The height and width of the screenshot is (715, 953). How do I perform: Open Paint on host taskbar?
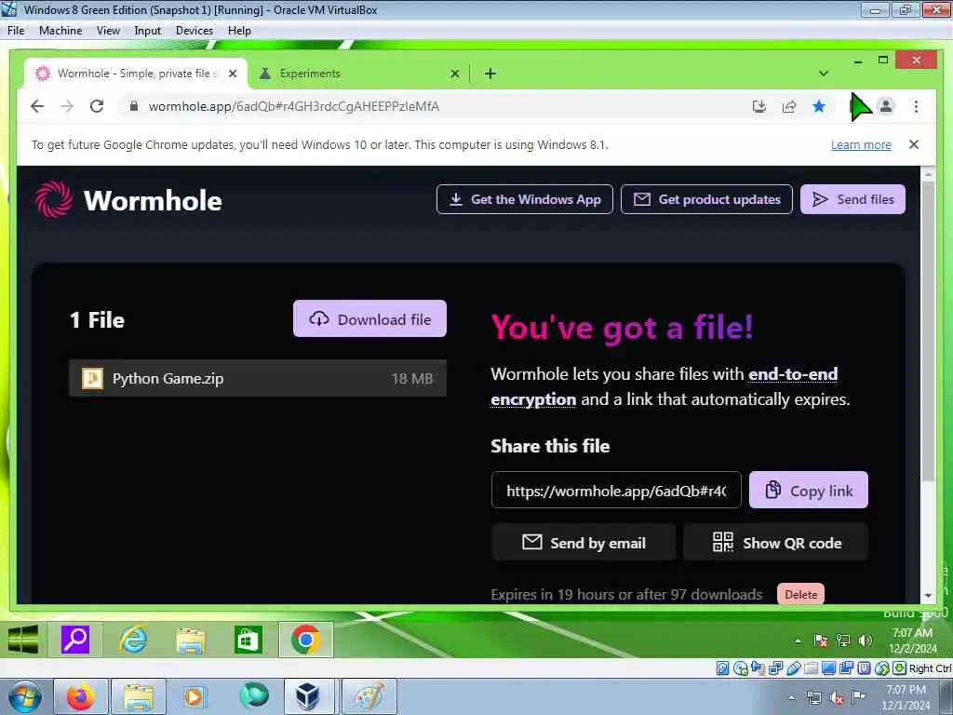[369, 696]
